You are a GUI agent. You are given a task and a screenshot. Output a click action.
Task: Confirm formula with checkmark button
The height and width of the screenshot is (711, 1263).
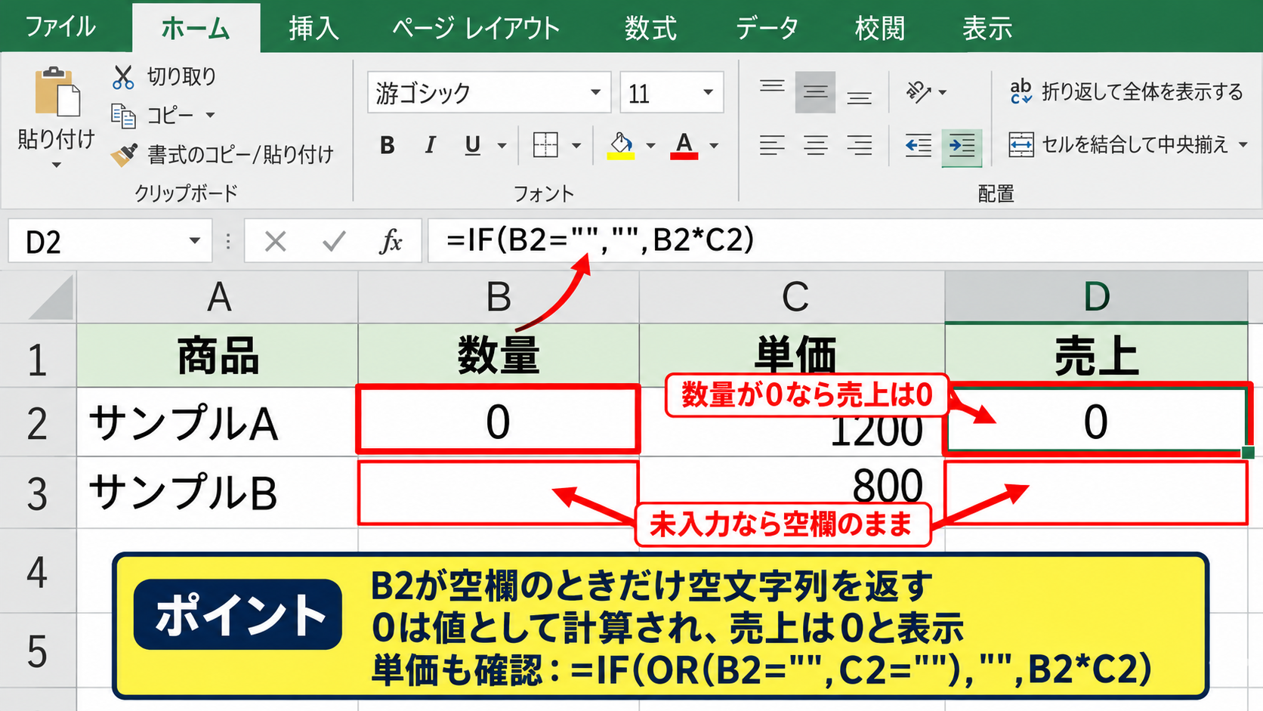point(333,242)
